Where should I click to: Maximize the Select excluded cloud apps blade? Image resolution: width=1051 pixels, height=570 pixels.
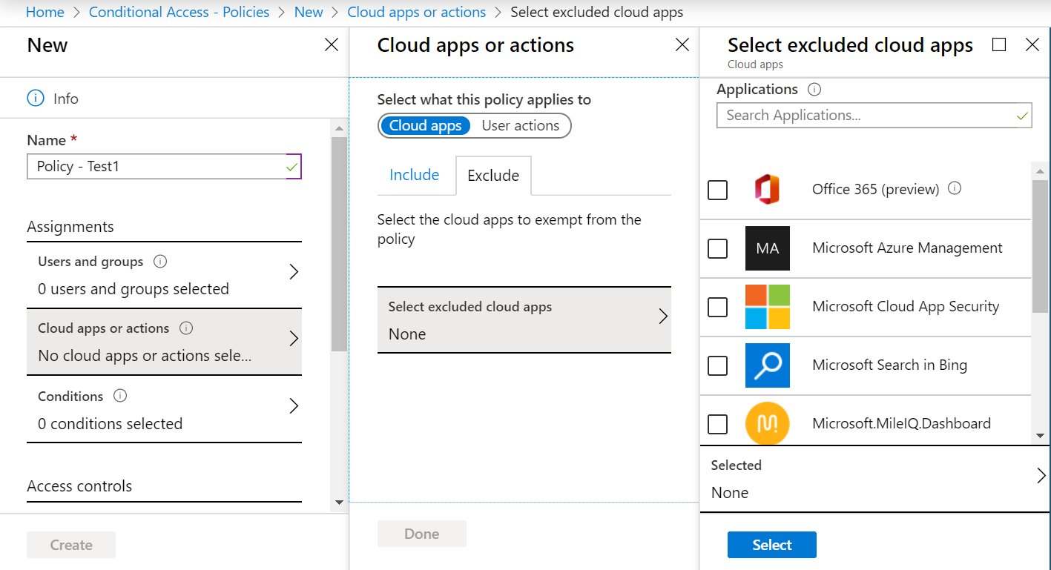coord(999,44)
